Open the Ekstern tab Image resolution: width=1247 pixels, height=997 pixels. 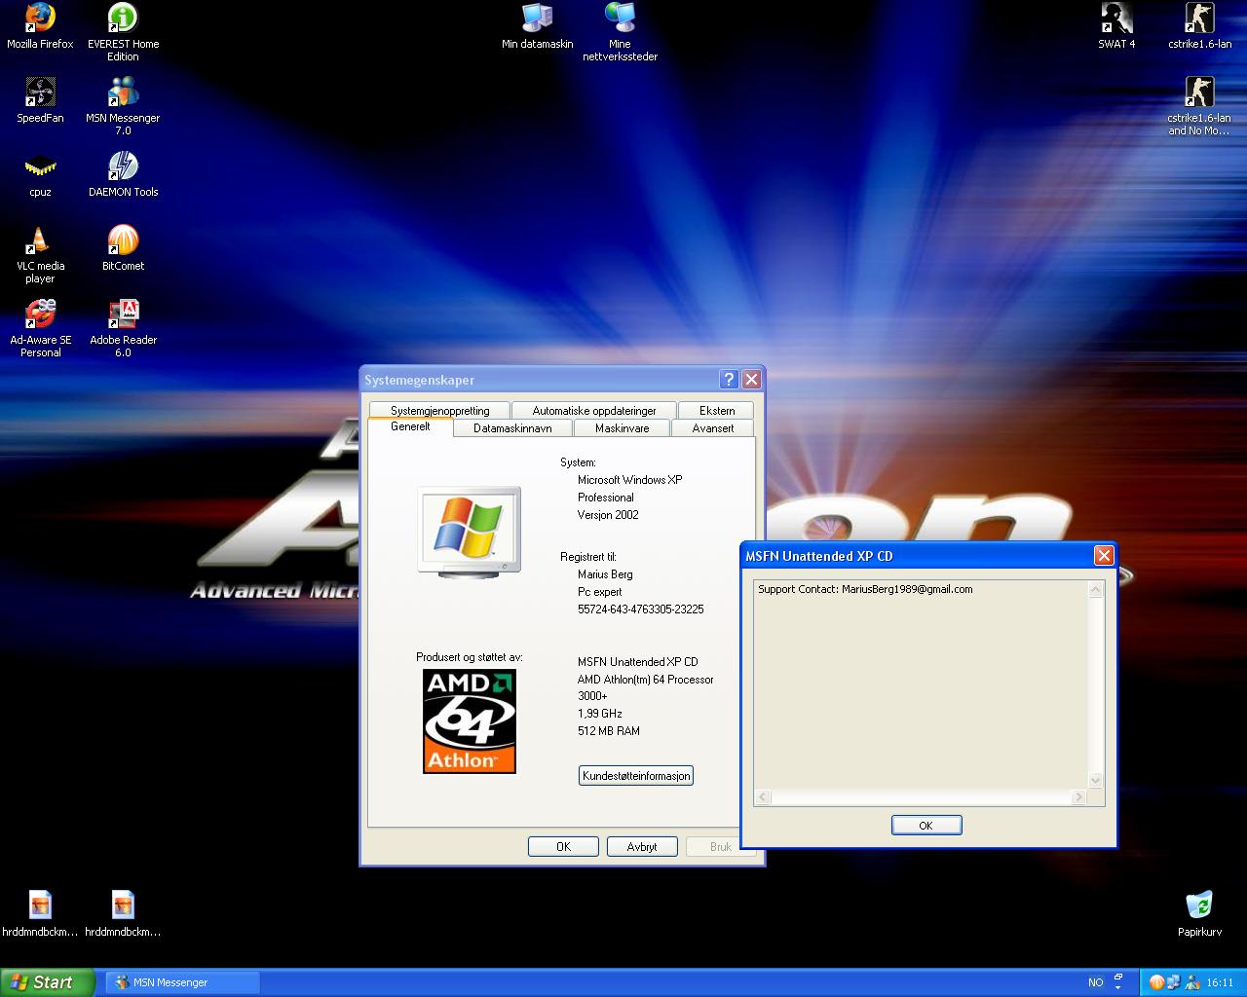coord(716,411)
